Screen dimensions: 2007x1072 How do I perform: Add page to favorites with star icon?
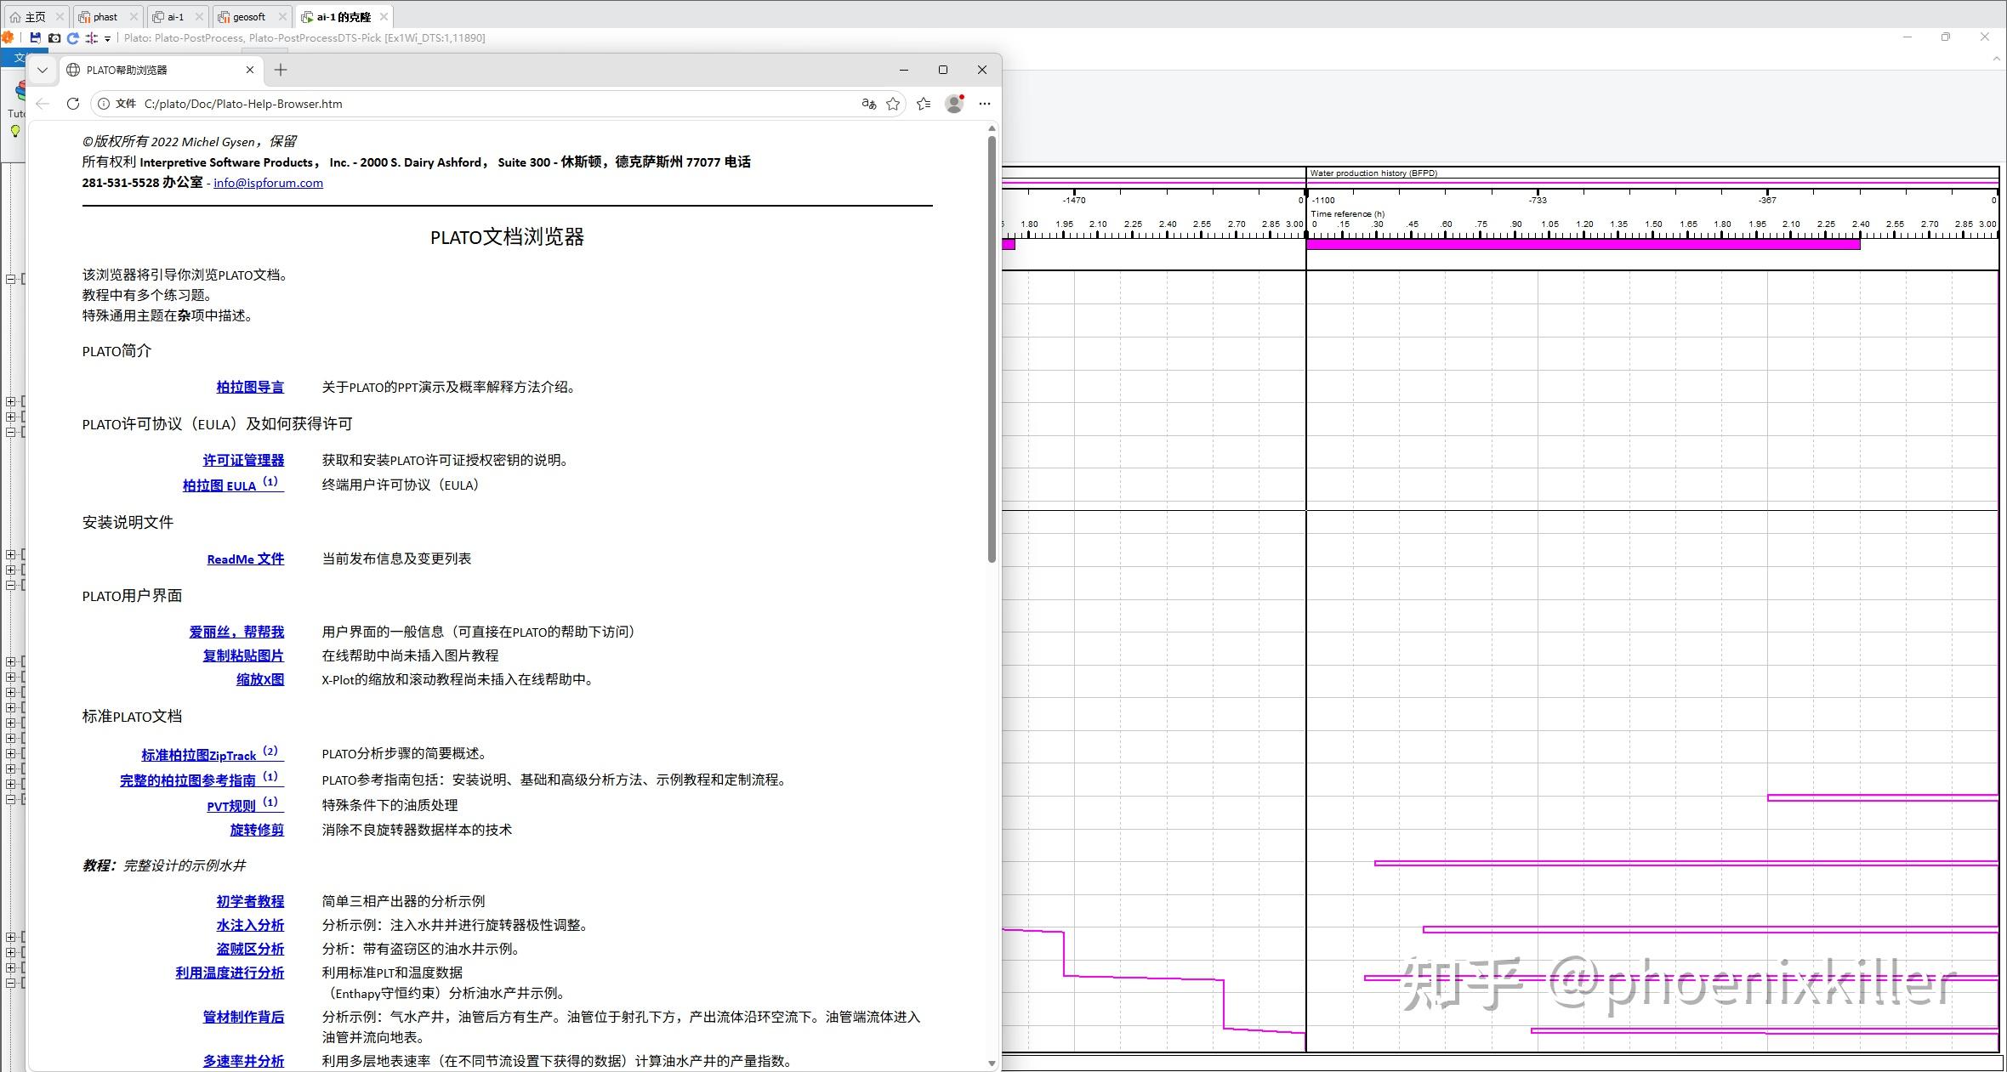tap(893, 104)
